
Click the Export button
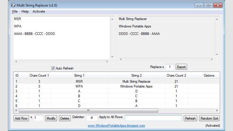tap(181, 67)
